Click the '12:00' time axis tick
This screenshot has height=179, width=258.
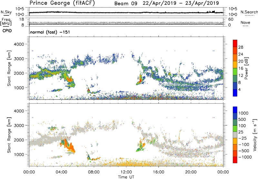click(x=126, y=172)
